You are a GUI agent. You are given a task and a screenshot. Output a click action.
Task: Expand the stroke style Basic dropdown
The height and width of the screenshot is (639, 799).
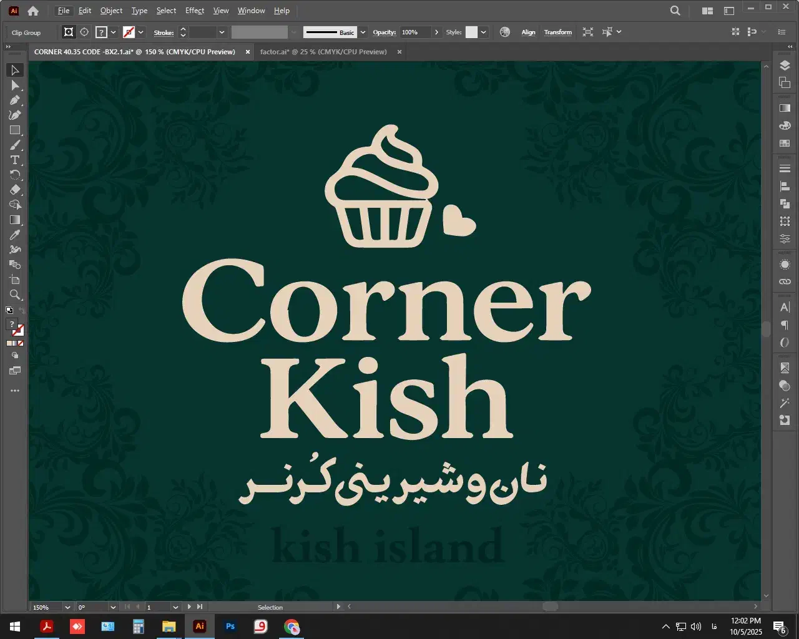pos(363,32)
